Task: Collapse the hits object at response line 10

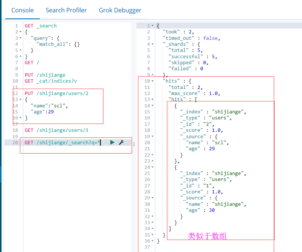Action: (x=153, y=81)
